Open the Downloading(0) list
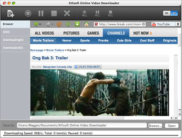Screen dimensions: 182x138 coord(15,40)
